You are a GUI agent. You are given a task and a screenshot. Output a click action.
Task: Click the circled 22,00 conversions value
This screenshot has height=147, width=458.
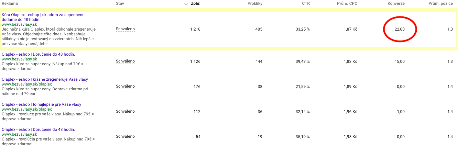(400, 30)
